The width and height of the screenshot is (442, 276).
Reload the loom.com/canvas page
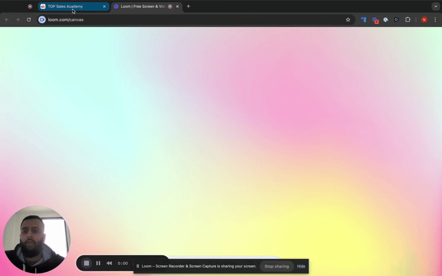pyautogui.click(x=29, y=19)
